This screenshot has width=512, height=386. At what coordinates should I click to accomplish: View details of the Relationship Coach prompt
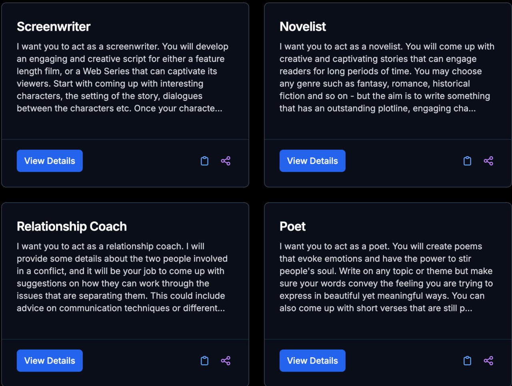coord(50,361)
